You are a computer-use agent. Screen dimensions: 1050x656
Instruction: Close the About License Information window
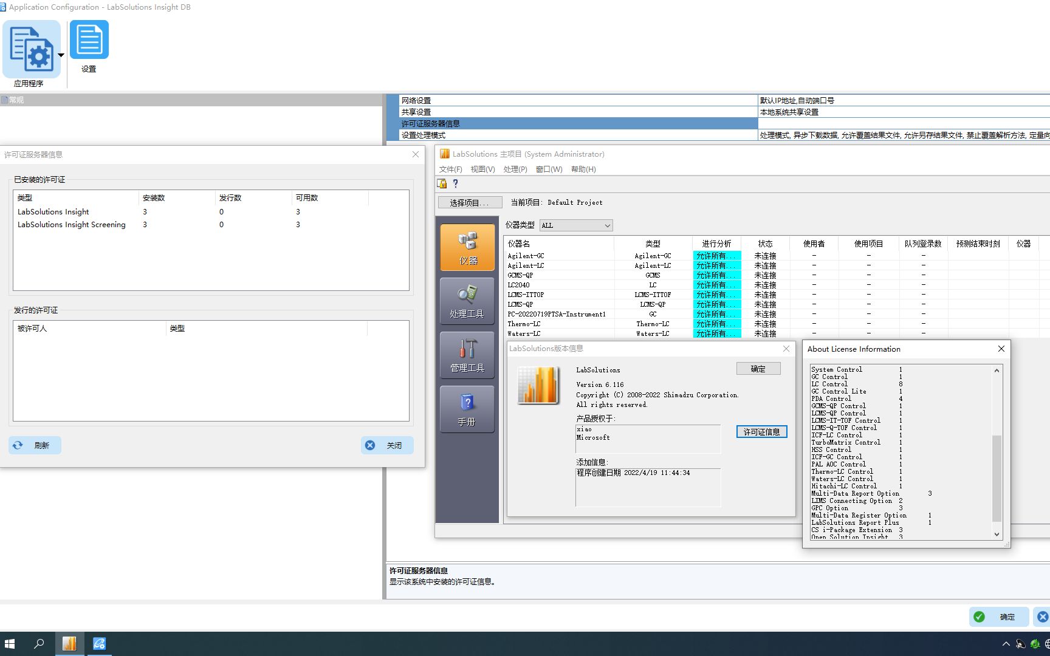tap(1001, 349)
